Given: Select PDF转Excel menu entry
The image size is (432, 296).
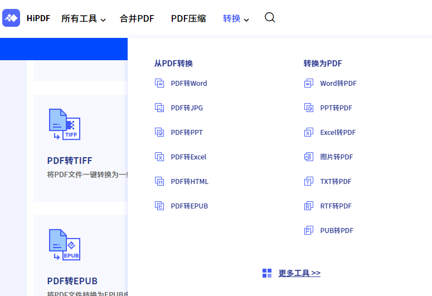Looking at the screenshot, I should pos(188,157).
